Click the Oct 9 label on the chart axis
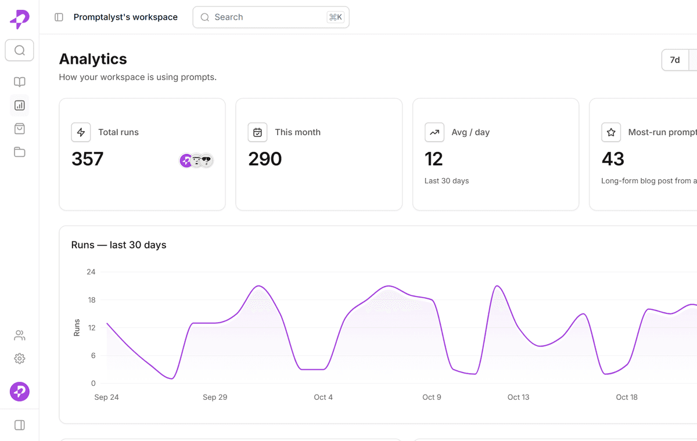The height and width of the screenshot is (441, 697). point(432,397)
